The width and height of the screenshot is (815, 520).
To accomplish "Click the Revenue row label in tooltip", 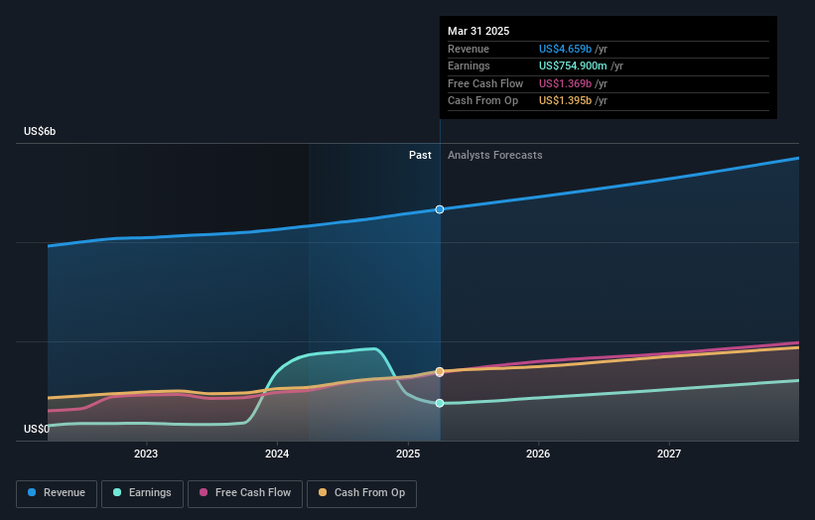I will pyautogui.click(x=469, y=49).
